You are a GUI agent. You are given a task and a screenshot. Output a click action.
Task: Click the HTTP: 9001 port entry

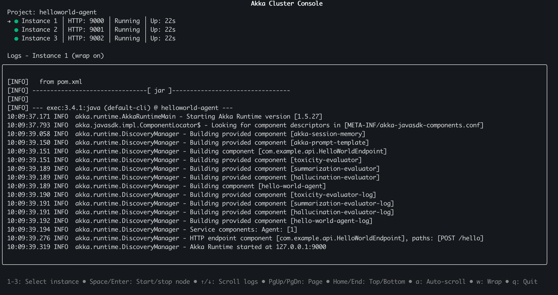86,30
